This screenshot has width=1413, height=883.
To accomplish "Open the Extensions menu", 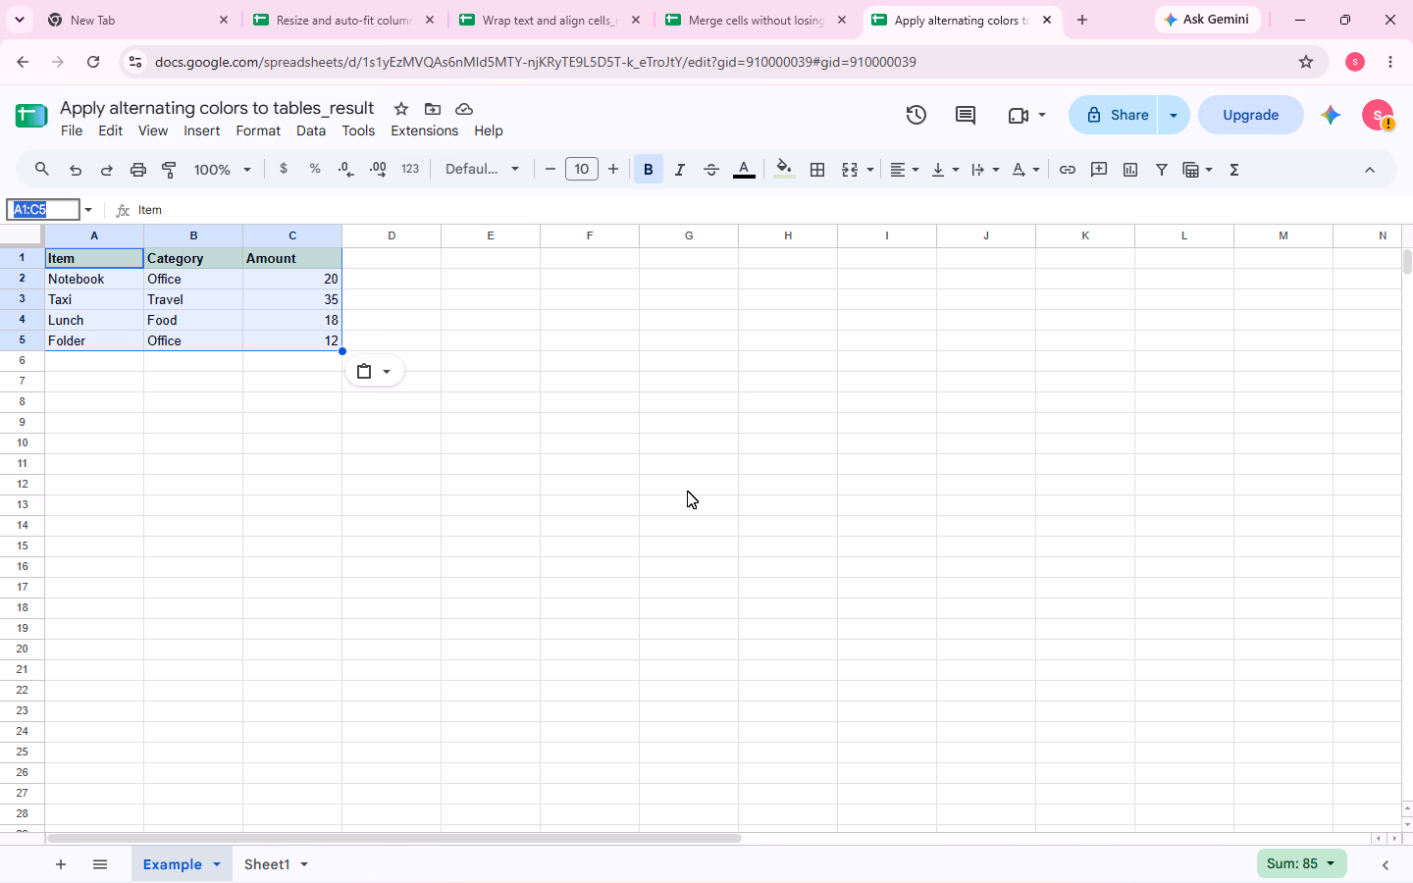I will [424, 130].
